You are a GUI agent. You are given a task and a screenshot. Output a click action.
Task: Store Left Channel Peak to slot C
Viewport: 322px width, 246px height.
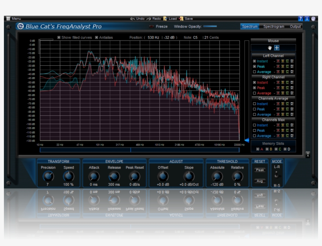point(287,67)
